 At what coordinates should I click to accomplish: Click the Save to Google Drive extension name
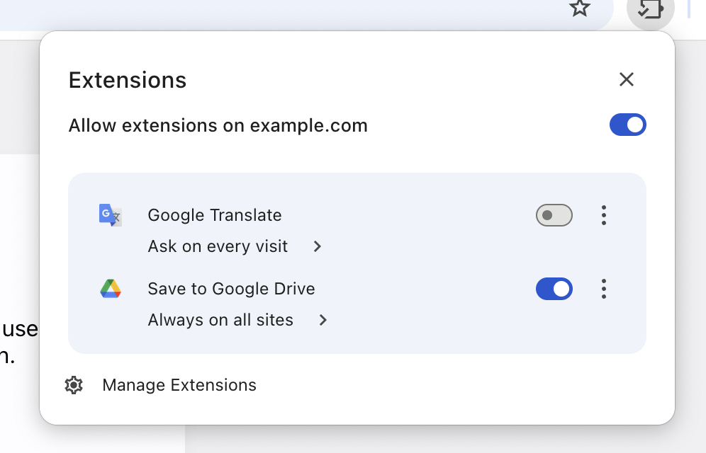coord(230,289)
